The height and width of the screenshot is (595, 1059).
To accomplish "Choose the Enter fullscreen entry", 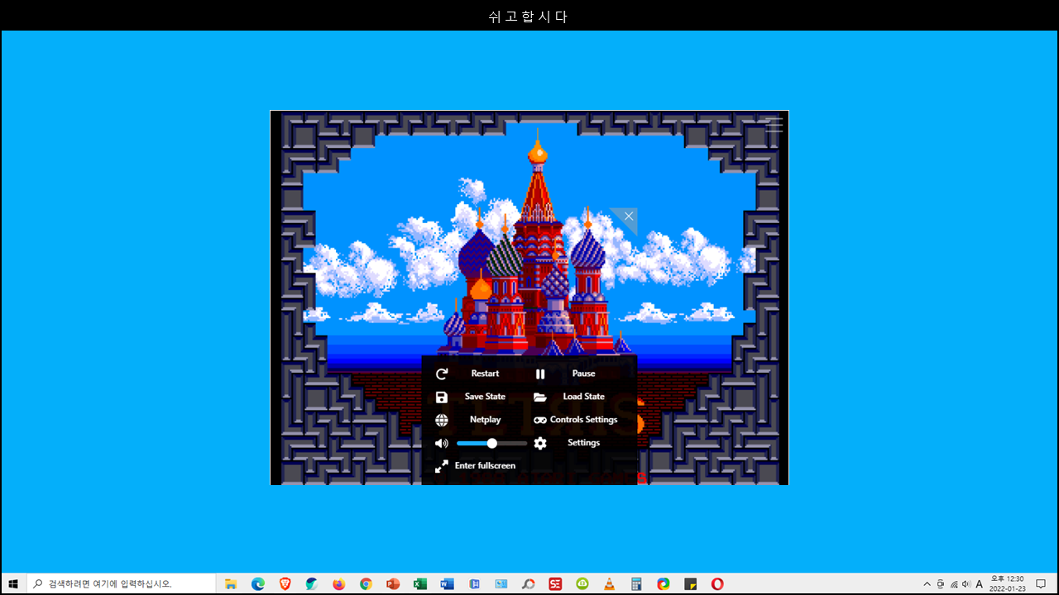I will pyautogui.click(x=485, y=466).
